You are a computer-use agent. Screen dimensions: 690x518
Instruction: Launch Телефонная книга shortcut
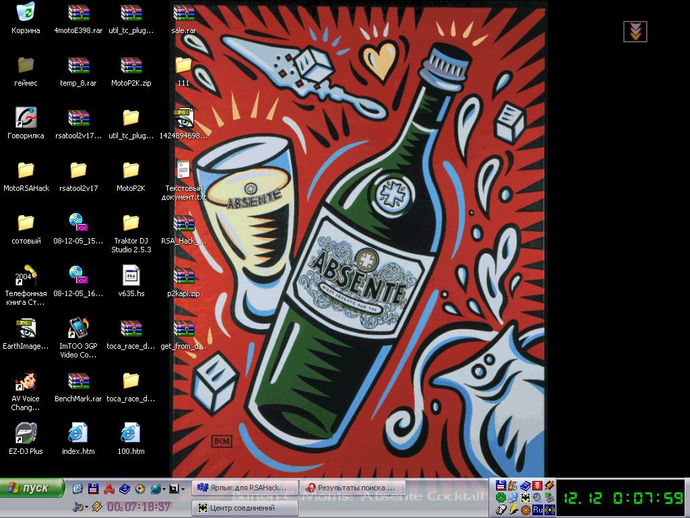click(x=26, y=285)
